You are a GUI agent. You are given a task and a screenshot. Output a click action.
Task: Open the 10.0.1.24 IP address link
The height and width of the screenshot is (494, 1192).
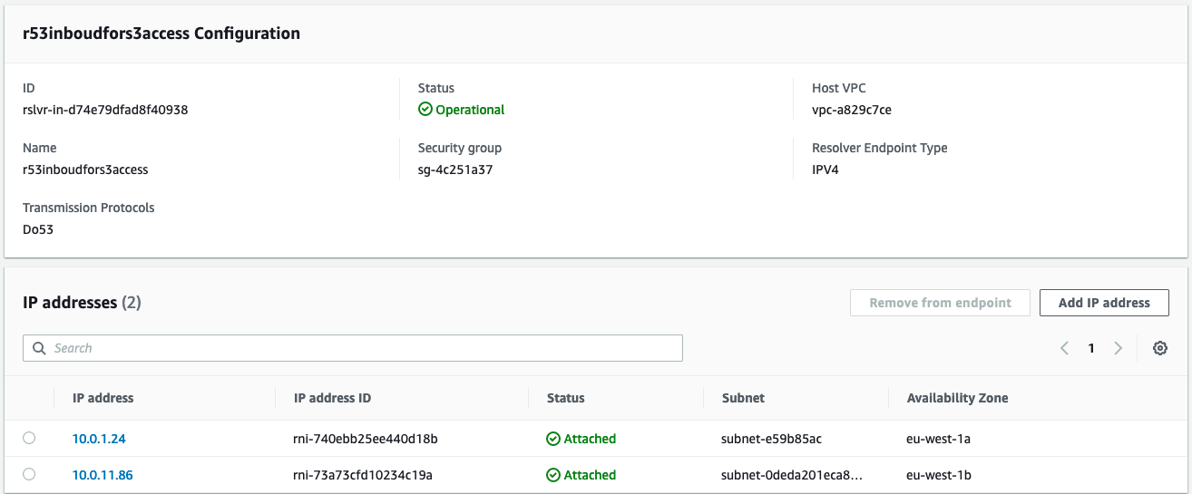99,439
